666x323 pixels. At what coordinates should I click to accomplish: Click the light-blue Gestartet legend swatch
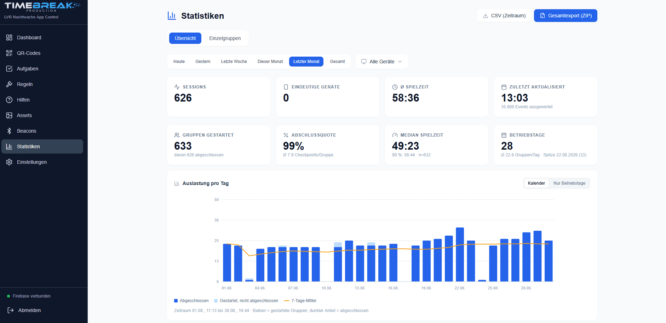(216, 301)
